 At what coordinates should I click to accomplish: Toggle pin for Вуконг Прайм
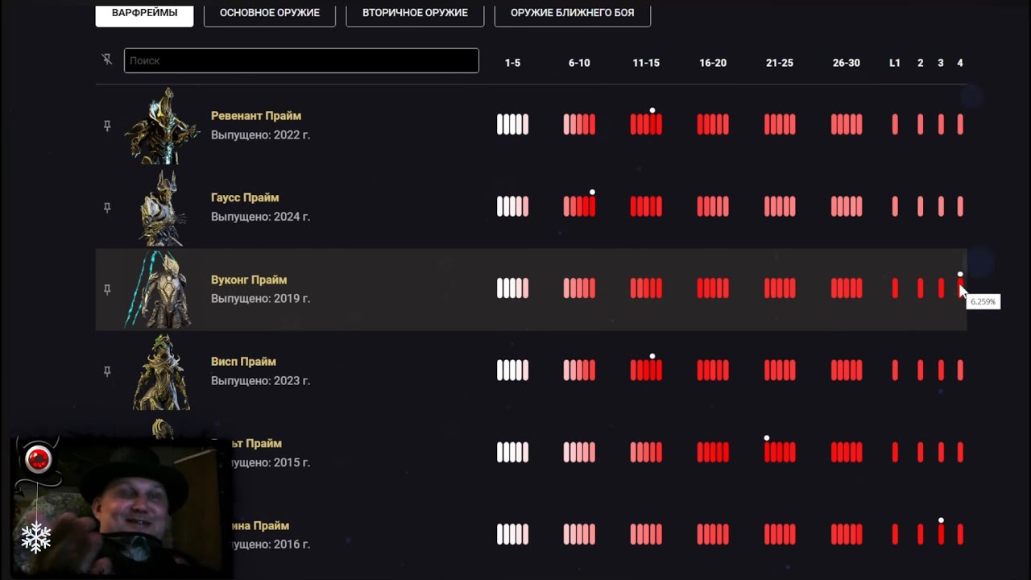click(107, 289)
